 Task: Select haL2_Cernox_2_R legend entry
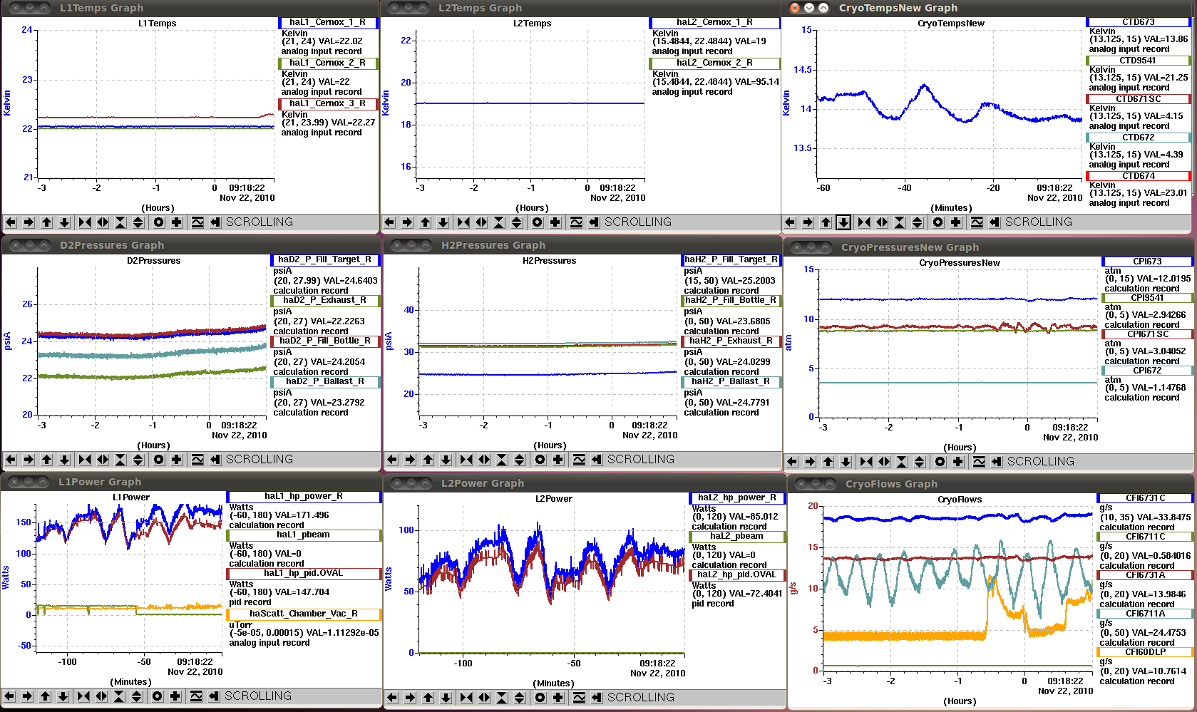click(714, 63)
